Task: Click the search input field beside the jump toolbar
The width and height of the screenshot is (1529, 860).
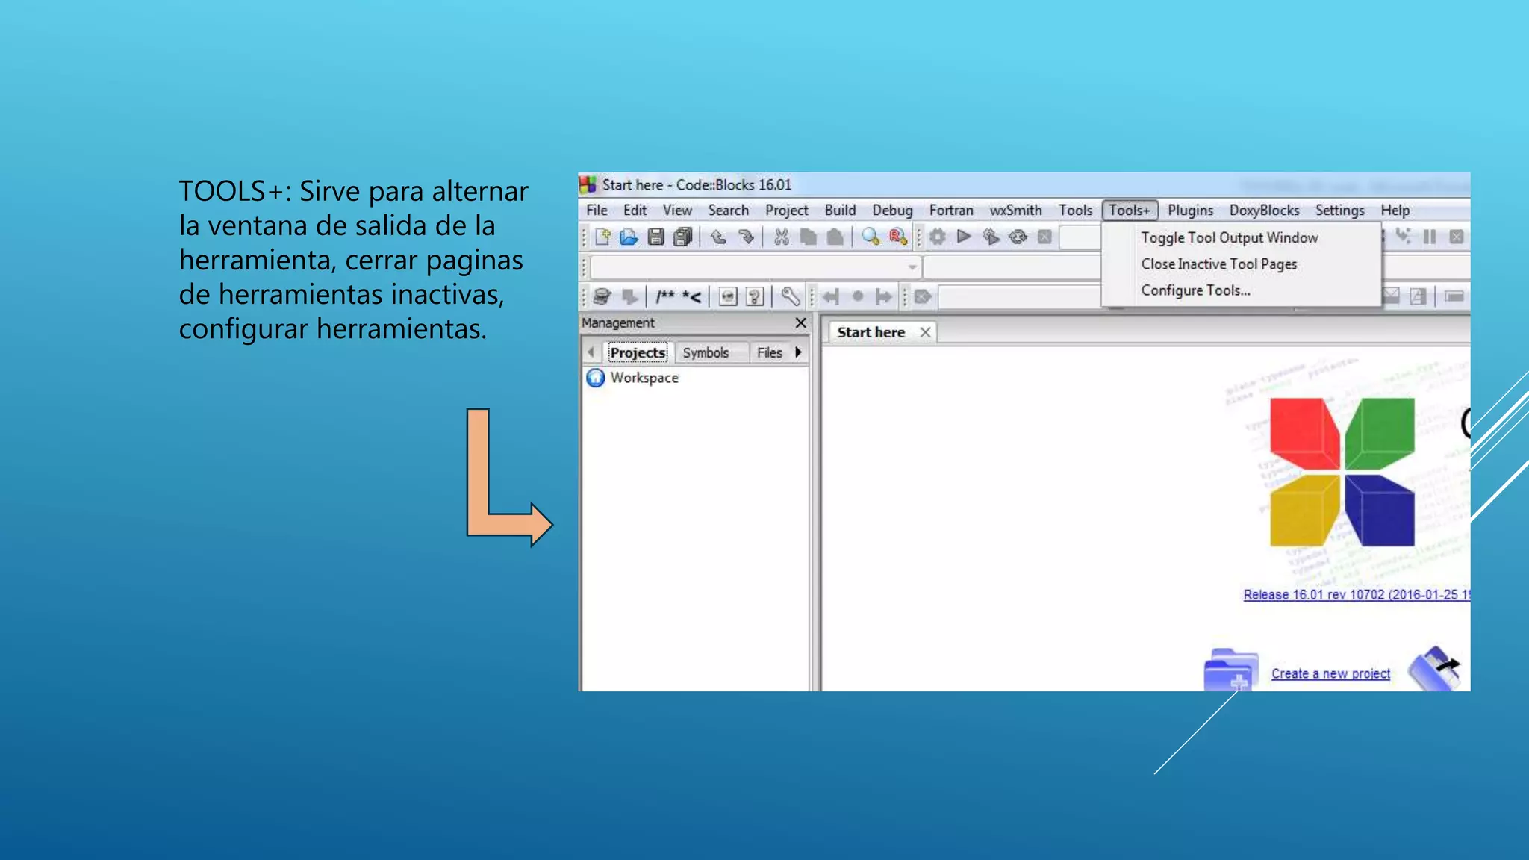Action: 1018,297
